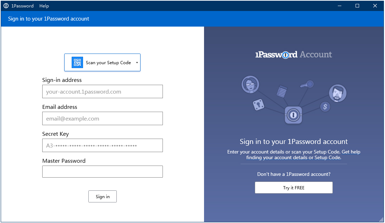Click the Email address label

coord(60,107)
